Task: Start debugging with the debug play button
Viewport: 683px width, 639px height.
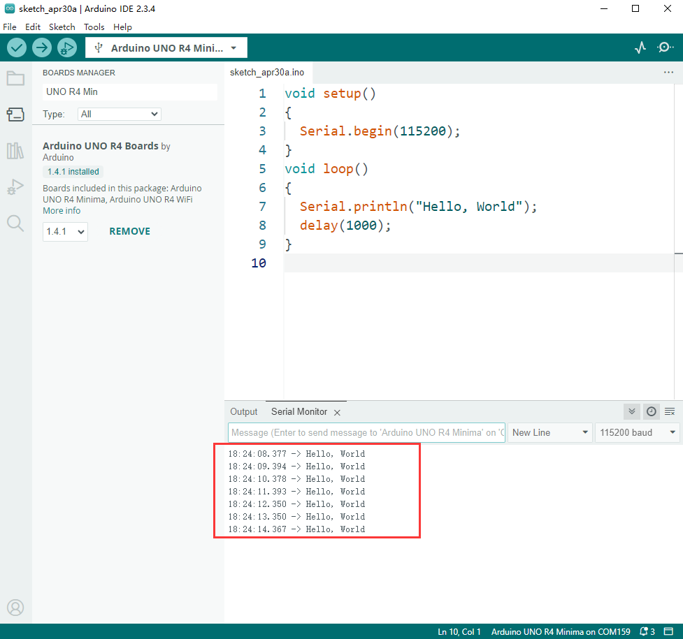Action: click(x=67, y=47)
